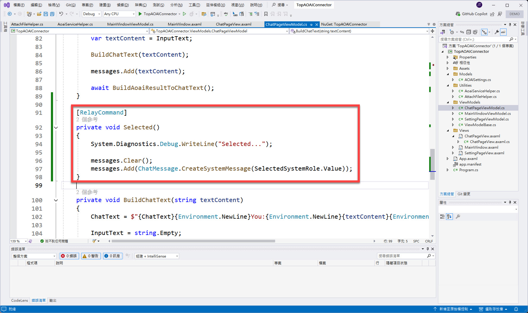Click the notifications bell in the status bar

point(516,309)
